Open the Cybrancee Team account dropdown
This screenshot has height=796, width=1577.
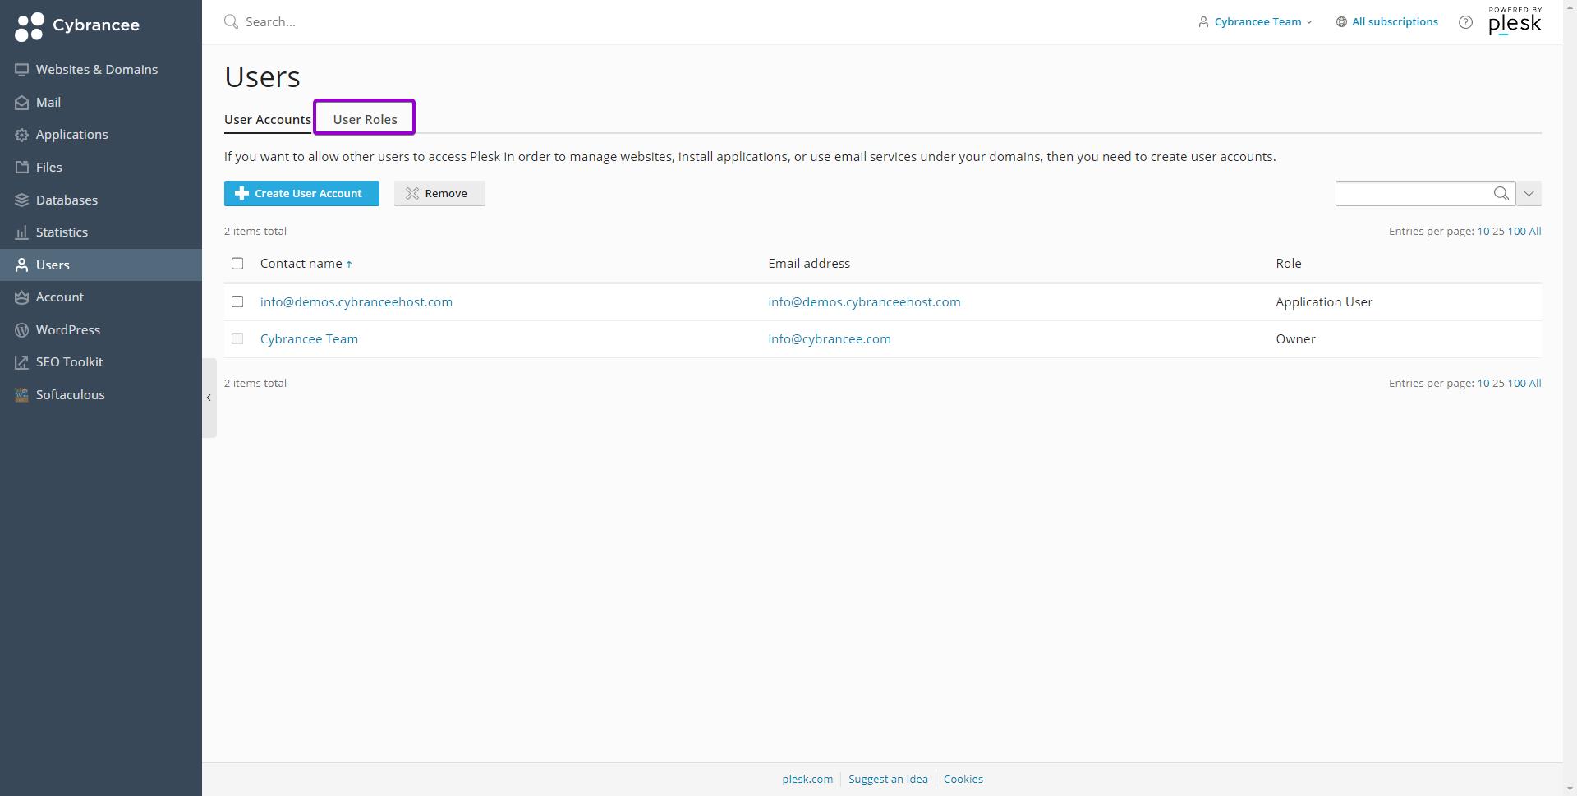(x=1255, y=22)
